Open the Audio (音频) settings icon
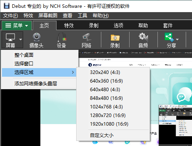The image size is (192, 146). point(143,37)
